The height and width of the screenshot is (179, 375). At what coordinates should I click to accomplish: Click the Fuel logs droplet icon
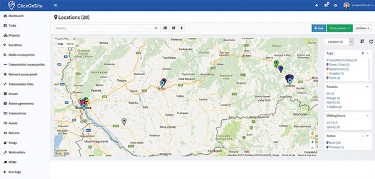point(5,172)
